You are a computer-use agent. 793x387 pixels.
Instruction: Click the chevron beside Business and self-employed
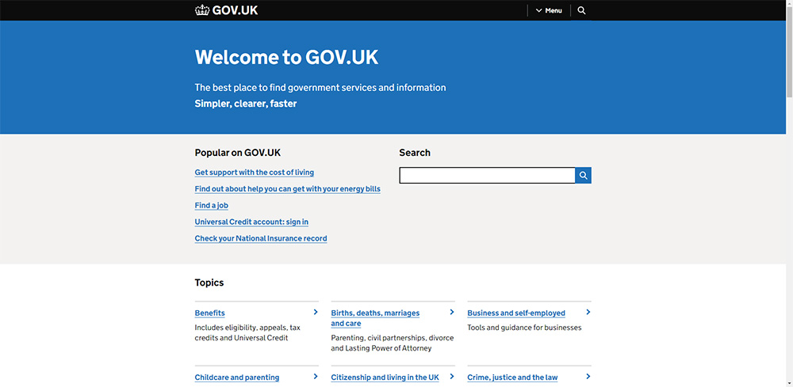tap(588, 312)
